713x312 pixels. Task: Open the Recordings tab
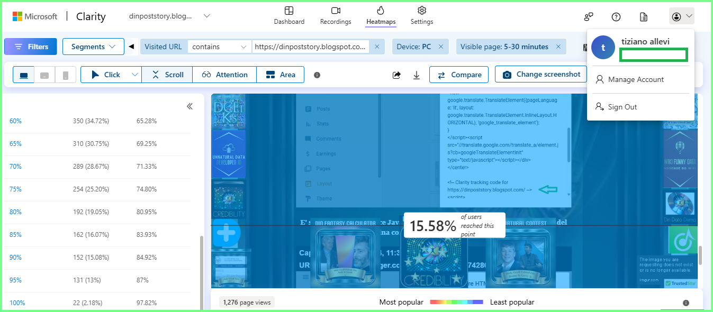coord(336,16)
